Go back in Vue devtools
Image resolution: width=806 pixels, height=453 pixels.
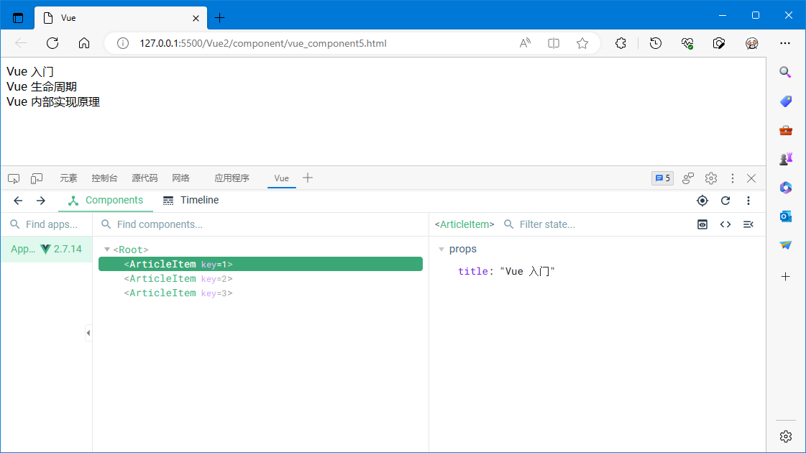point(18,201)
